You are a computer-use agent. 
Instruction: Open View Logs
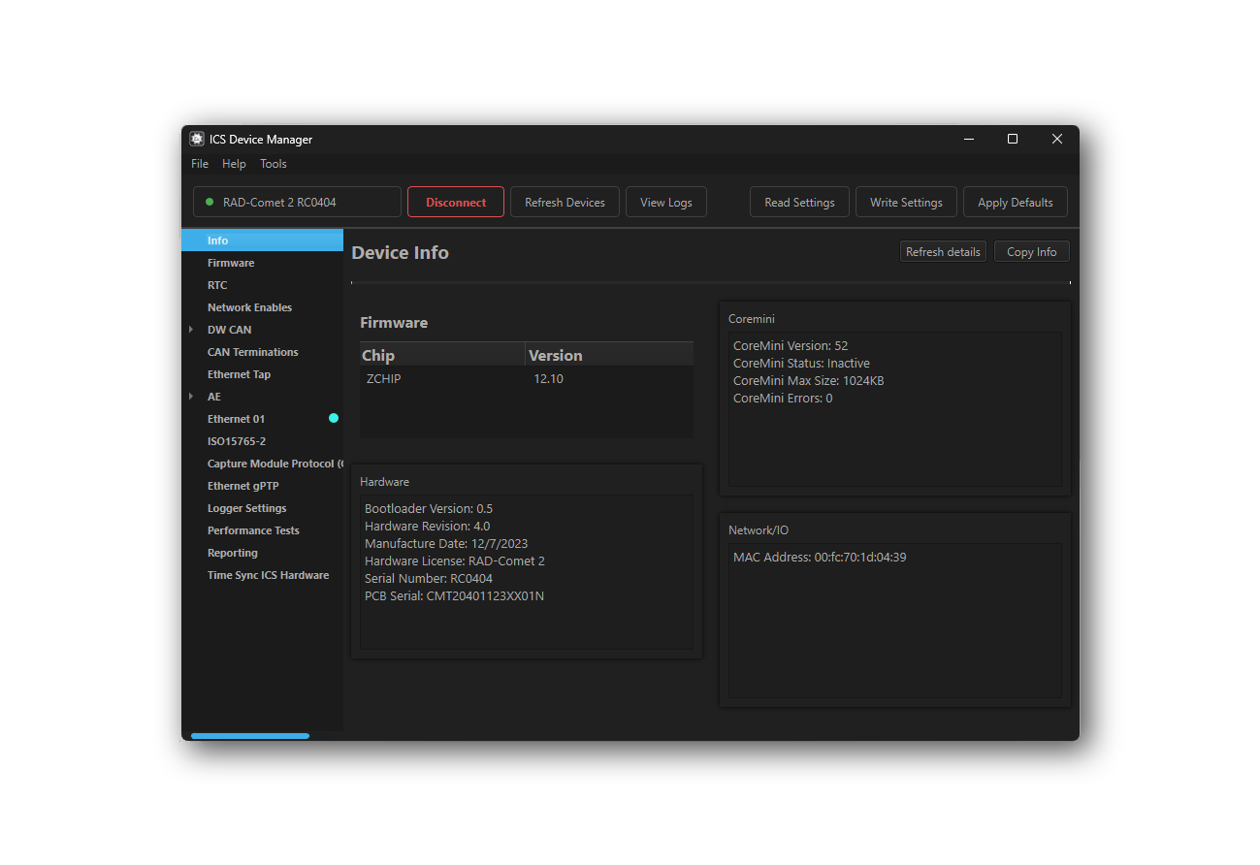pyautogui.click(x=666, y=202)
